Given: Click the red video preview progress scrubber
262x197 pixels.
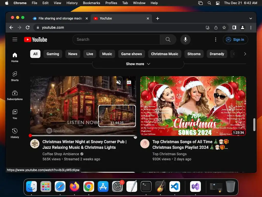Looking at the screenshot, I should [x=30, y=136].
